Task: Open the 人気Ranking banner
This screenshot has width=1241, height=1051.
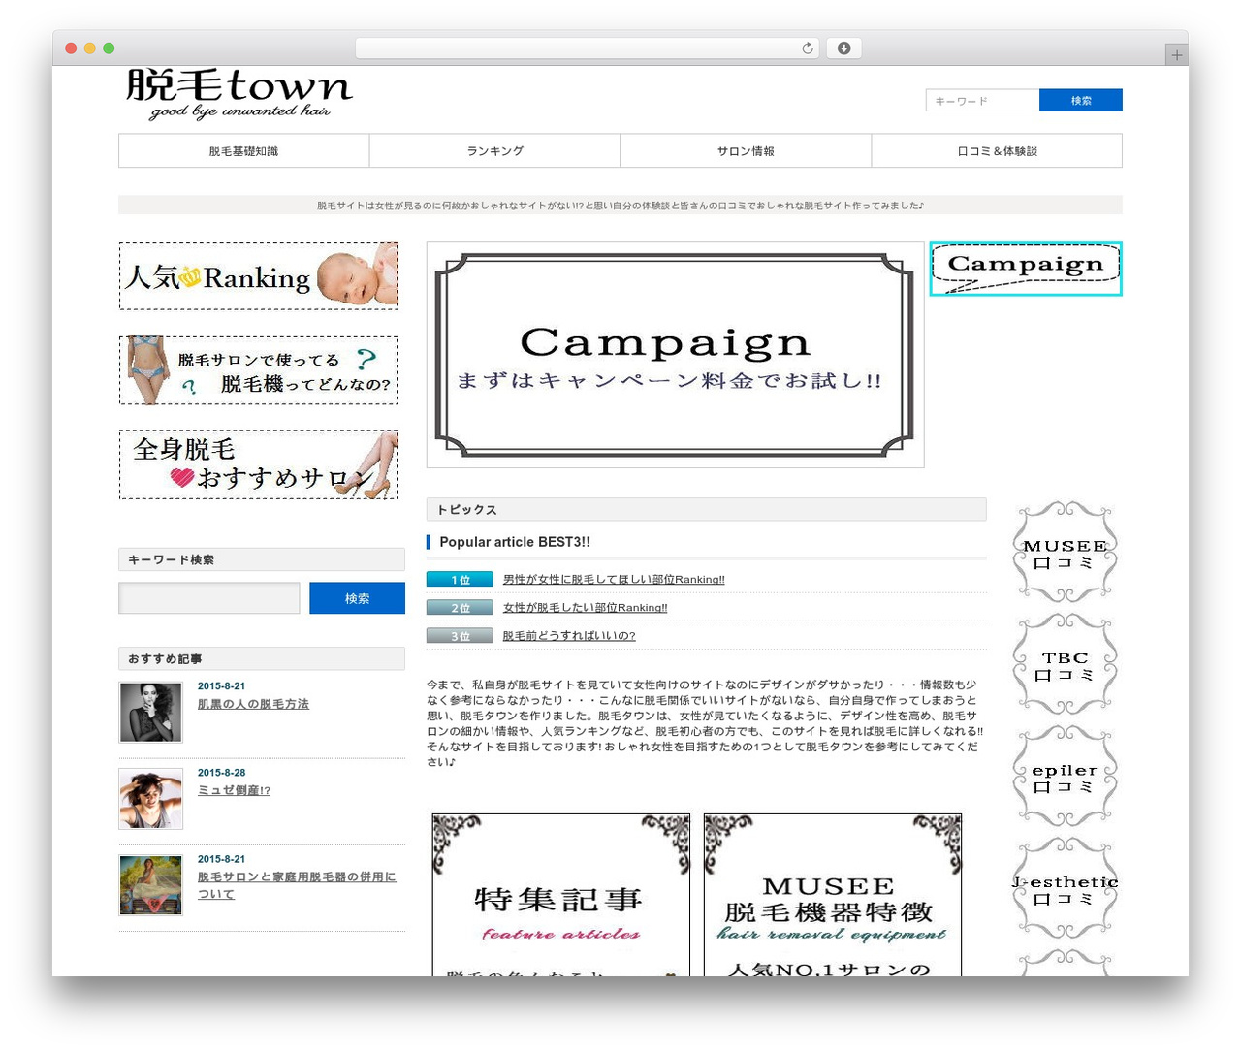Action: (258, 276)
